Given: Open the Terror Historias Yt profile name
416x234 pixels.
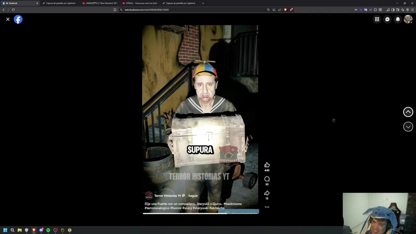Looking at the screenshot, I should coord(167,196).
